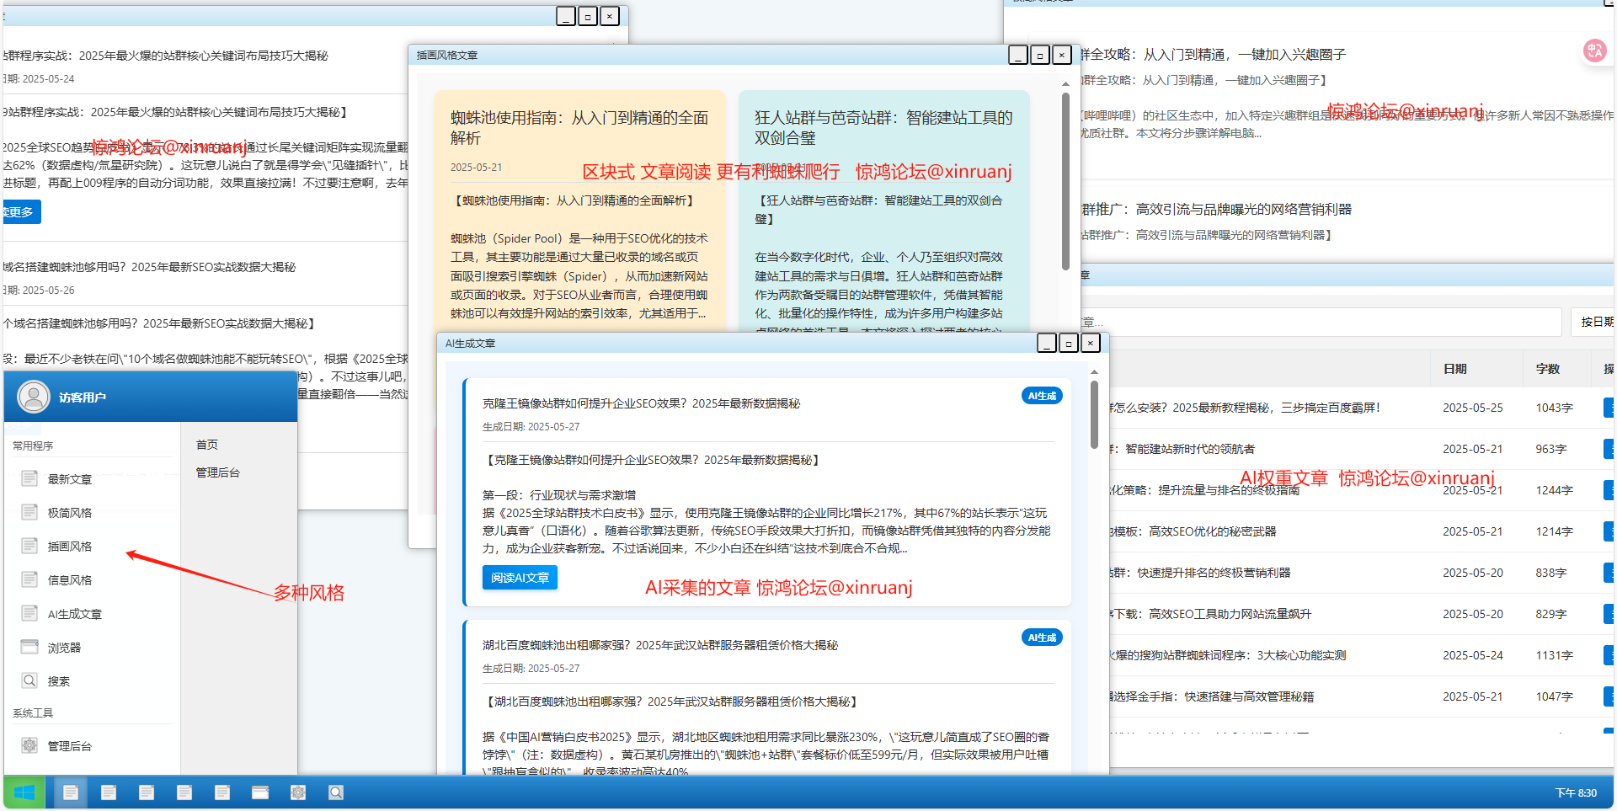Open the Windows-style start button
This screenshot has width=1617, height=811.
24,792
